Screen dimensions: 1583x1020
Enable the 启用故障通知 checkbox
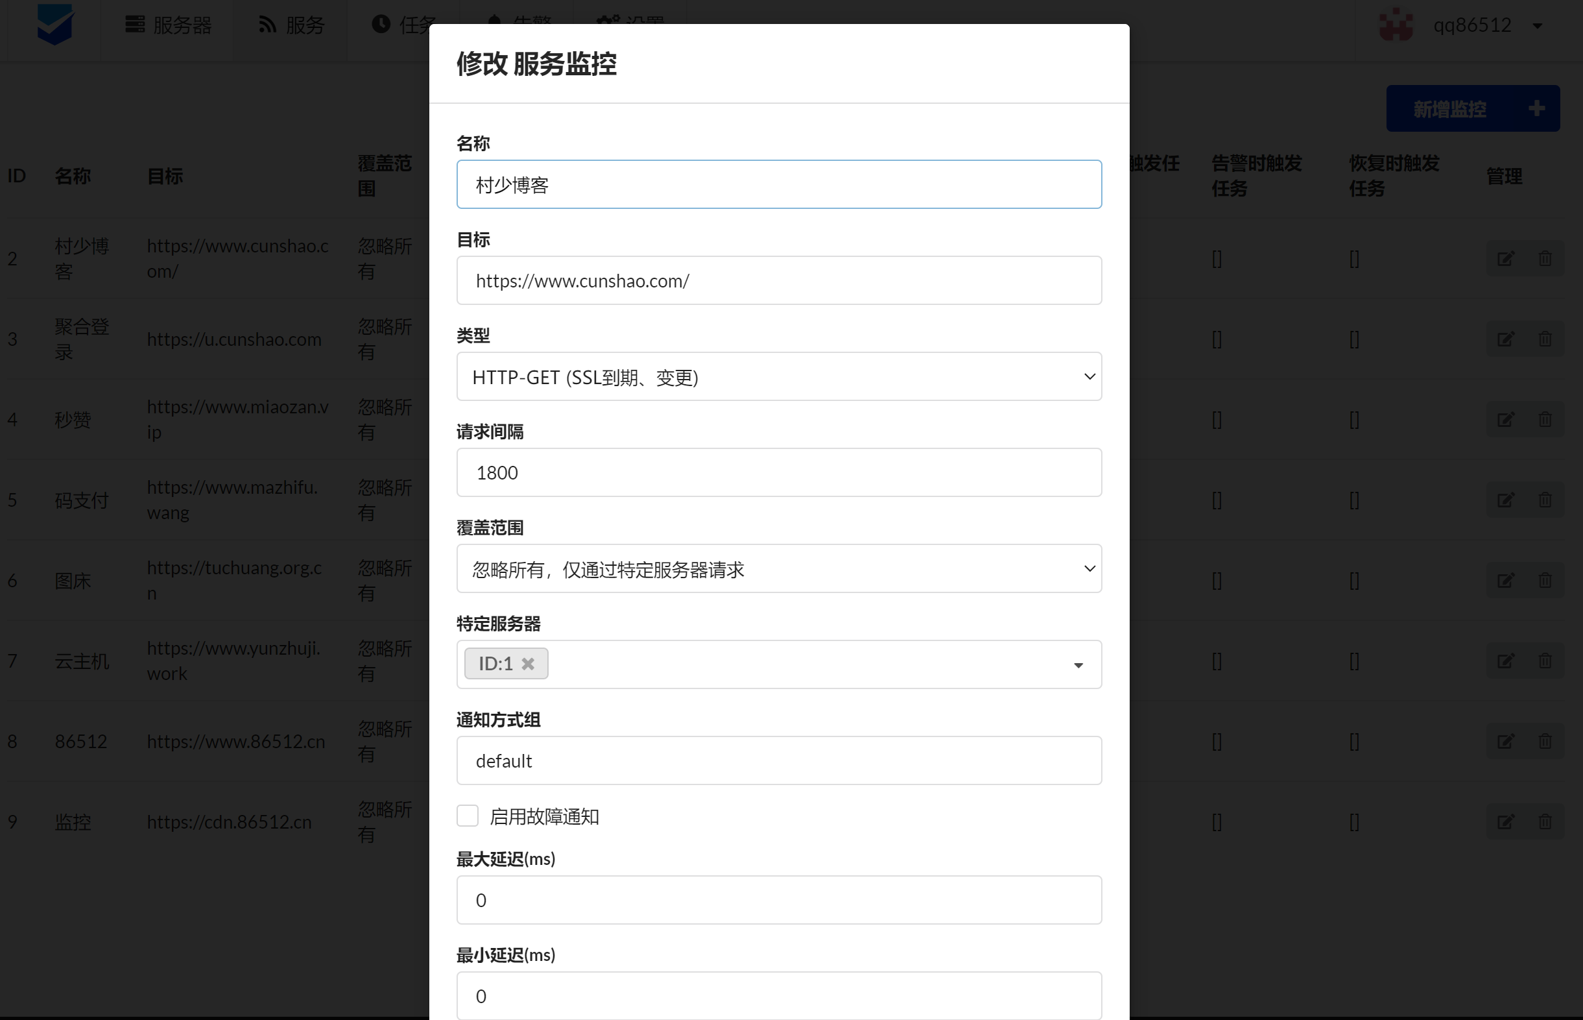click(468, 816)
